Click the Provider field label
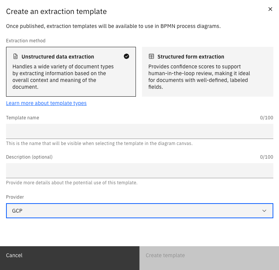This screenshot has height=270, width=279. 15,197
